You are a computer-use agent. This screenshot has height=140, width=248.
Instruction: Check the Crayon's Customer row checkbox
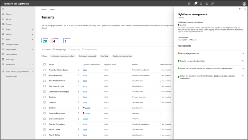click(x=44, y=118)
